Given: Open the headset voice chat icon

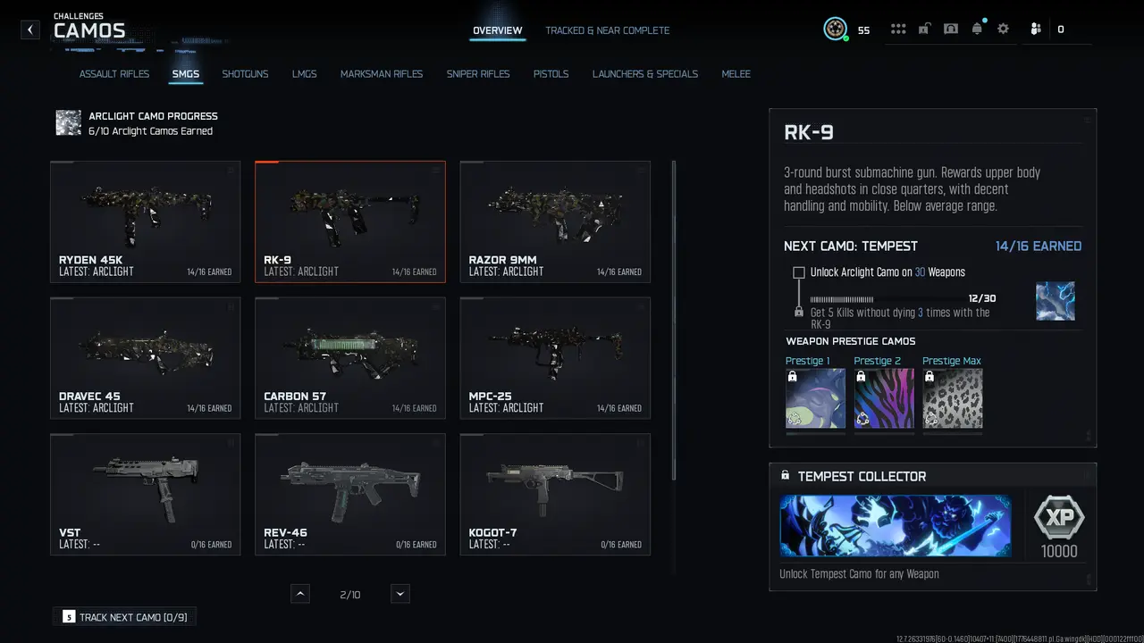Looking at the screenshot, I should tap(951, 29).
